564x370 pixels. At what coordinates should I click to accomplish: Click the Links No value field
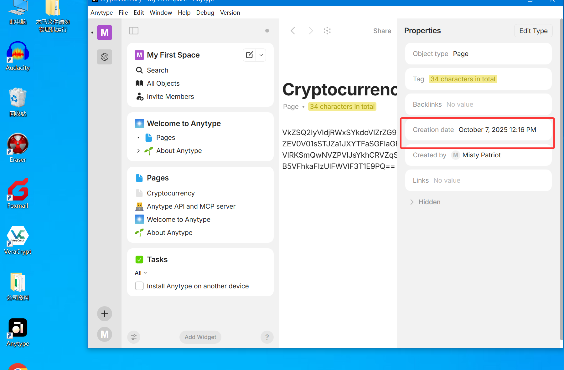tap(478, 180)
